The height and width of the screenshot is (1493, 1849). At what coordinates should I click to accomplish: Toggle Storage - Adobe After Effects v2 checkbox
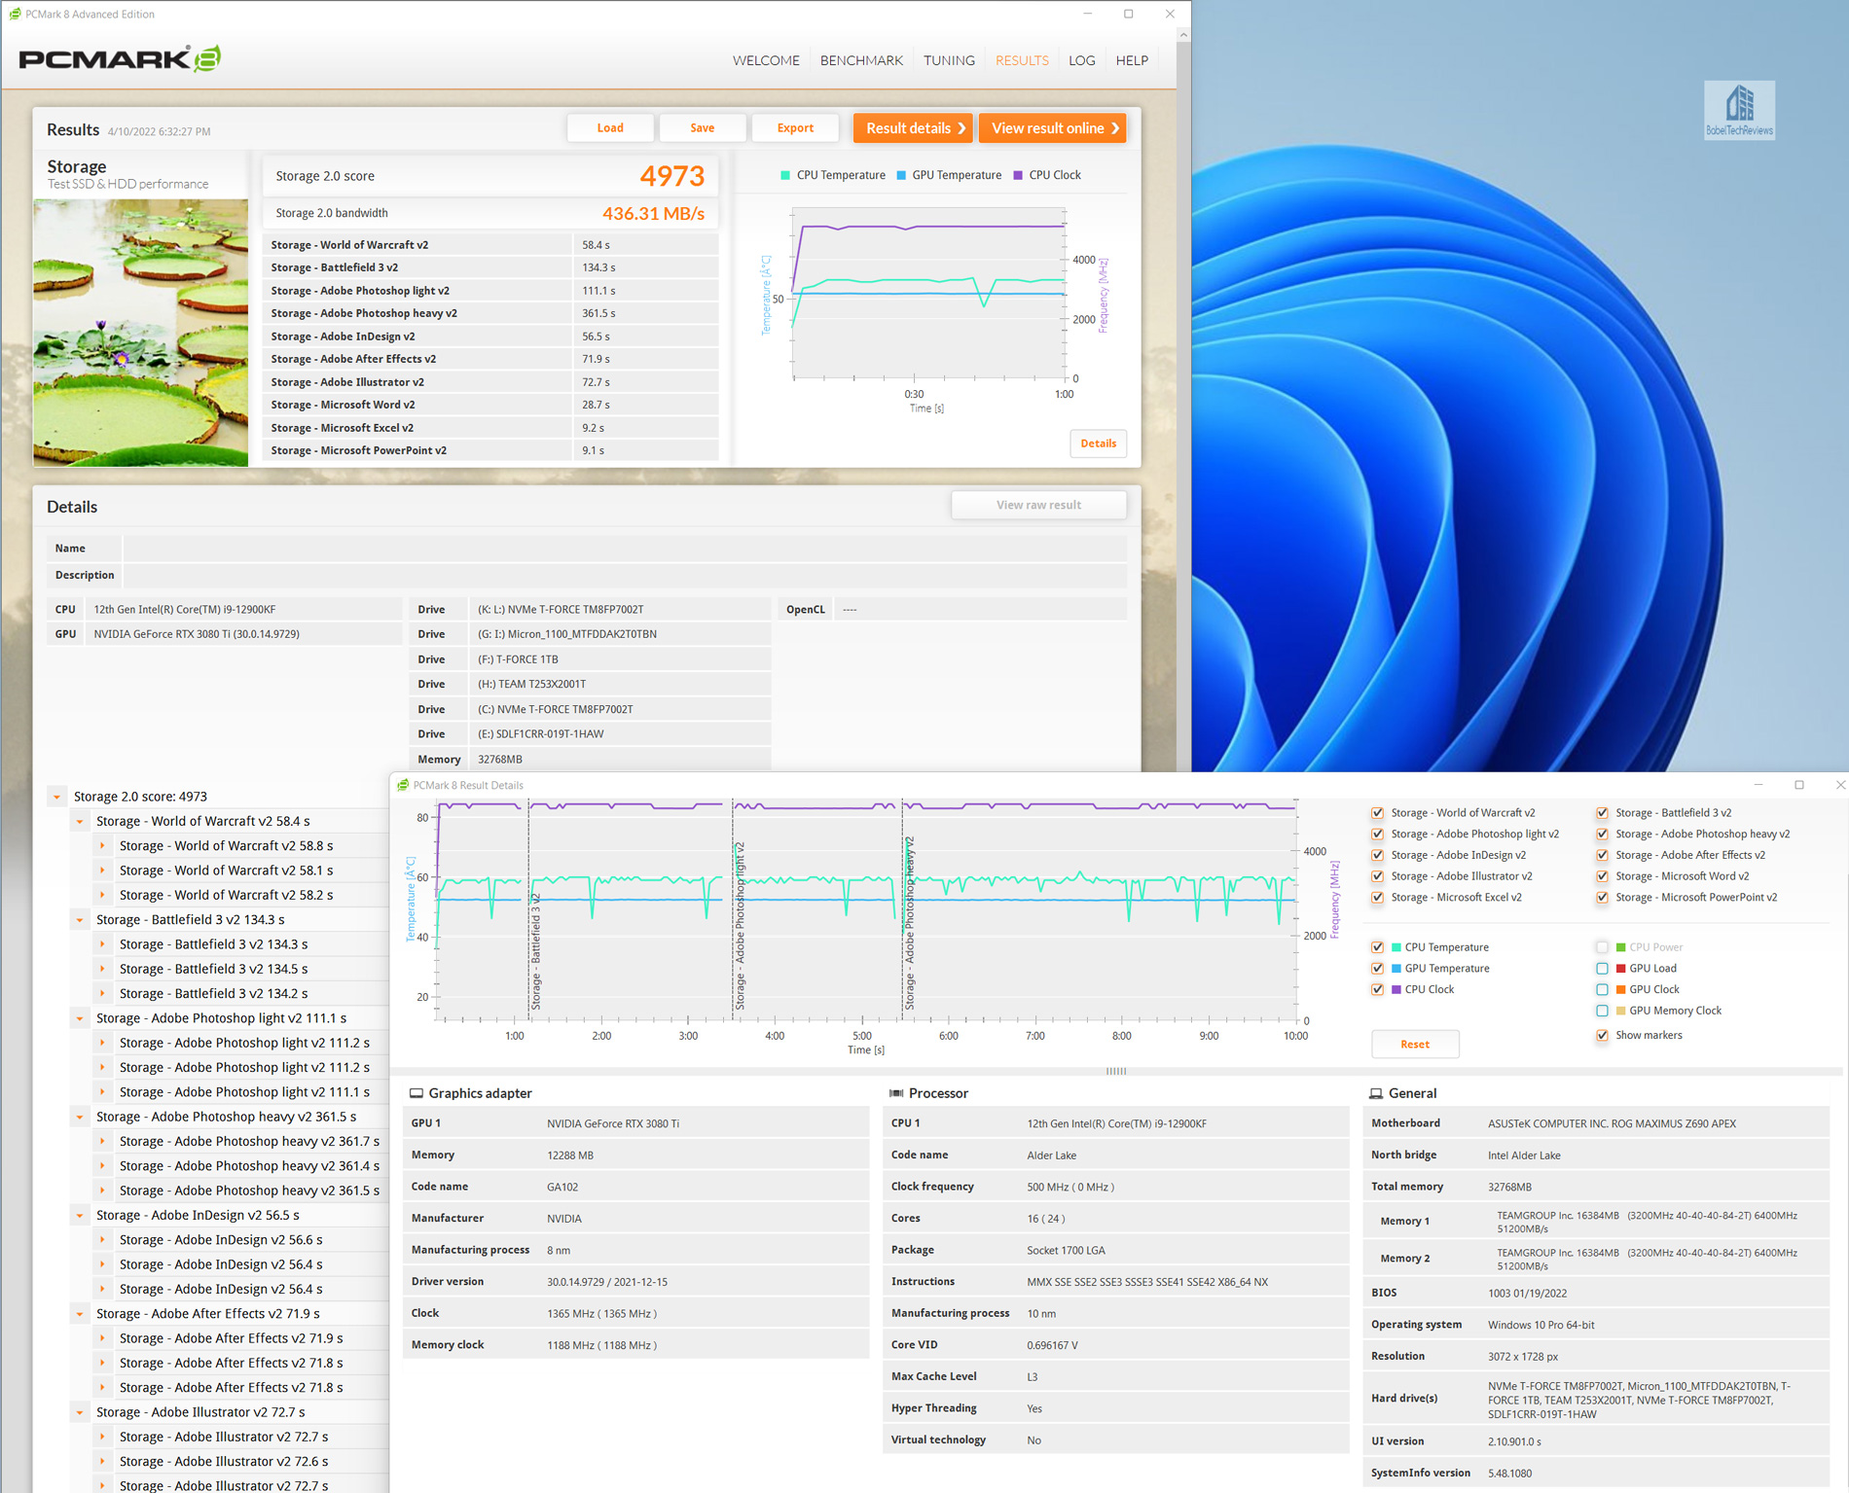click(x=1603, y=856)
